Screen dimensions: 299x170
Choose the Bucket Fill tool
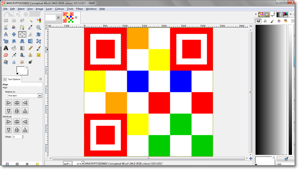[14, 48]
